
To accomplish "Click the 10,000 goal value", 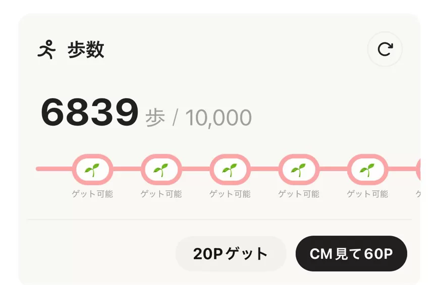I will 218,118.
